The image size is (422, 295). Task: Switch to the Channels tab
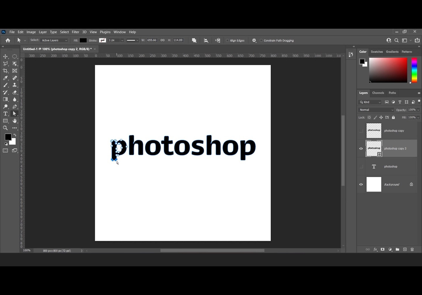(378, 93)
